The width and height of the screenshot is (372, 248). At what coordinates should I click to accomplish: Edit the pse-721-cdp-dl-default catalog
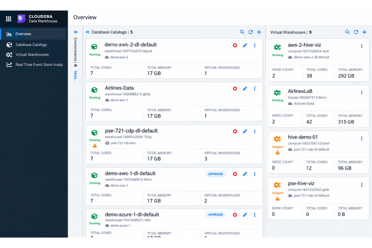pyautogui.click(x=245, y=131)
